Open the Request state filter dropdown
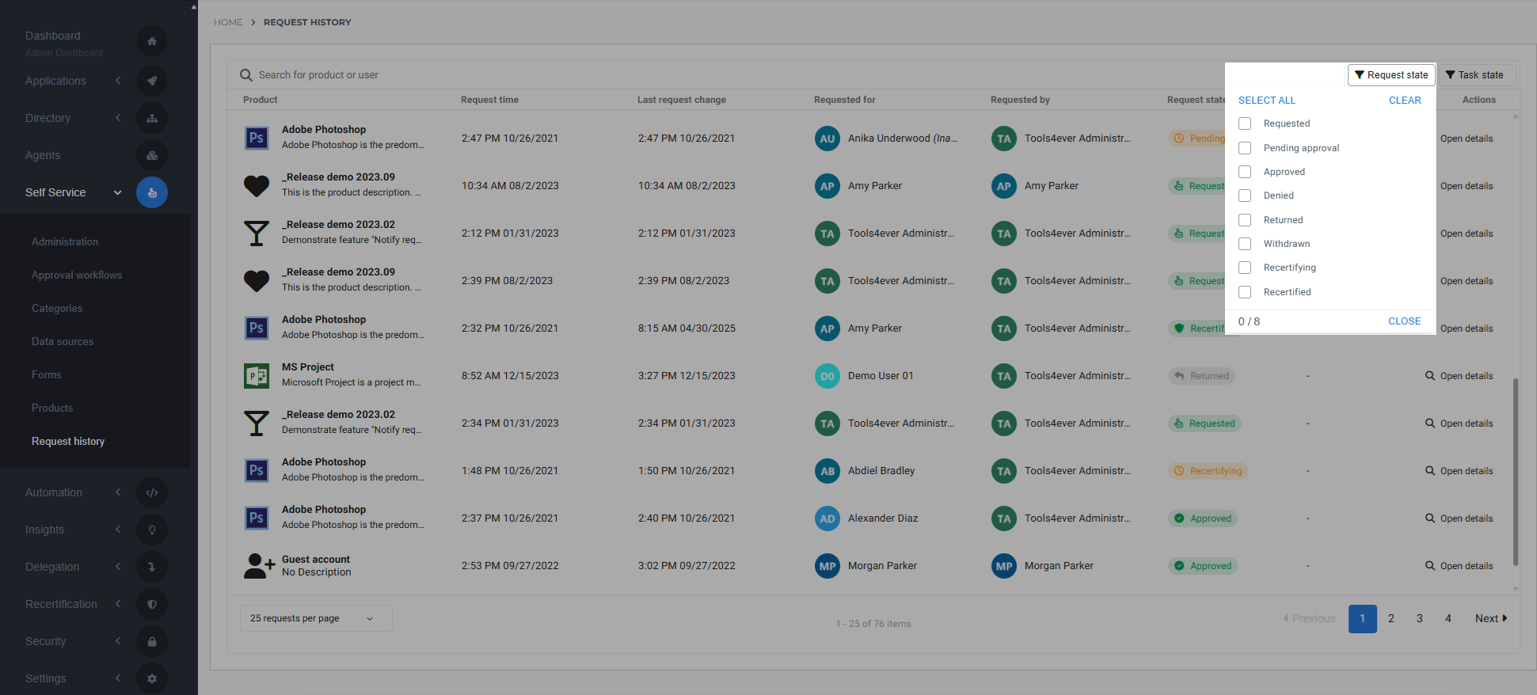The width and height of the screenshot is (1537, 695). pos(1391,75)
